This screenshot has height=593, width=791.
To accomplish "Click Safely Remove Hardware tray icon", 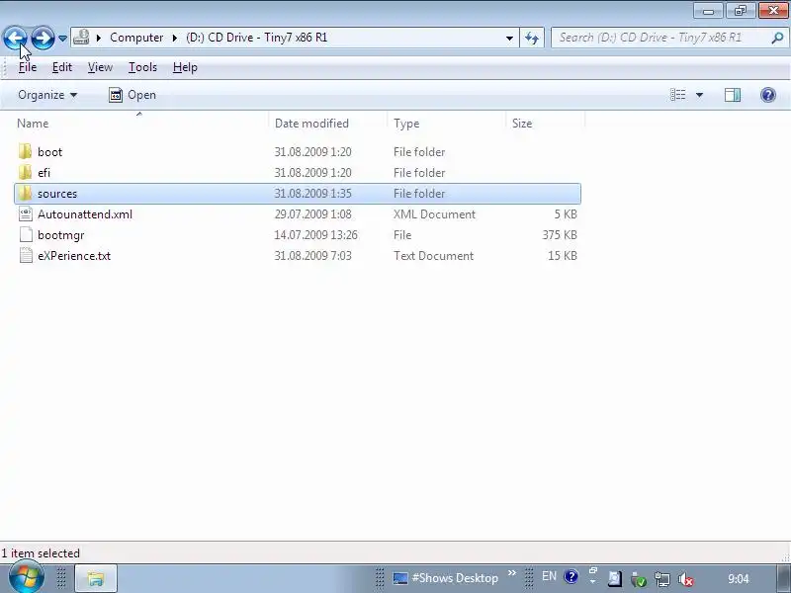I will 638,579.
